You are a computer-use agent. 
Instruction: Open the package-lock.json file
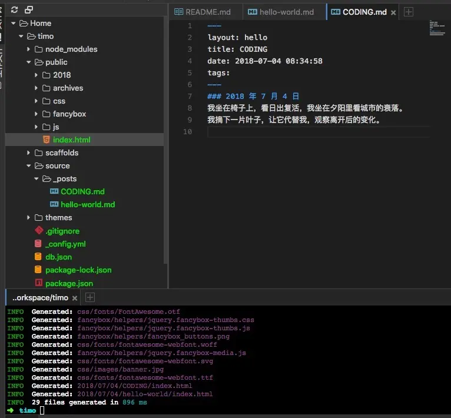point(78,270)
